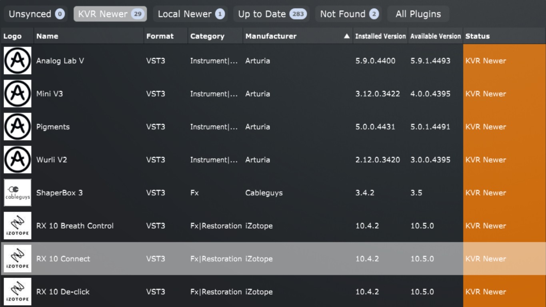
Task: Click the available version 4.0.0.4395
Action: point(430,94)
